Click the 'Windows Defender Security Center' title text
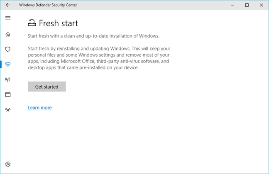The image size is (269, 174). [48, 5]
